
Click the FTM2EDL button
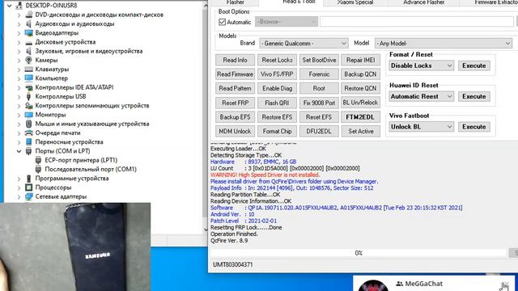pyautogui.click(x=360, y=117)
